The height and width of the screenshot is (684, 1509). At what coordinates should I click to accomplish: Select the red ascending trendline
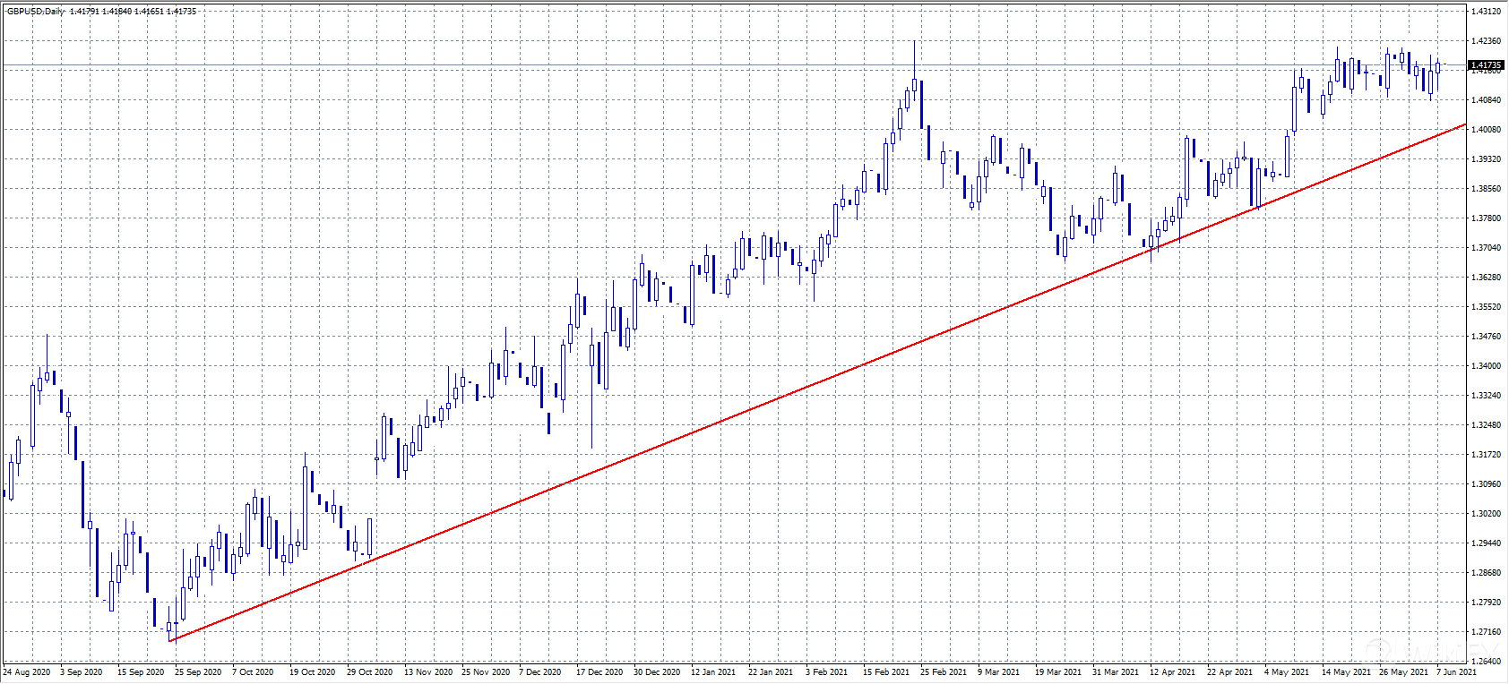[806, 387]
